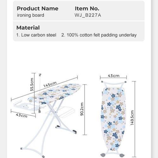The width and height of the screenshot is (158, 158).
Task: Select item number WJ_B227A
Action: (88, 15)
